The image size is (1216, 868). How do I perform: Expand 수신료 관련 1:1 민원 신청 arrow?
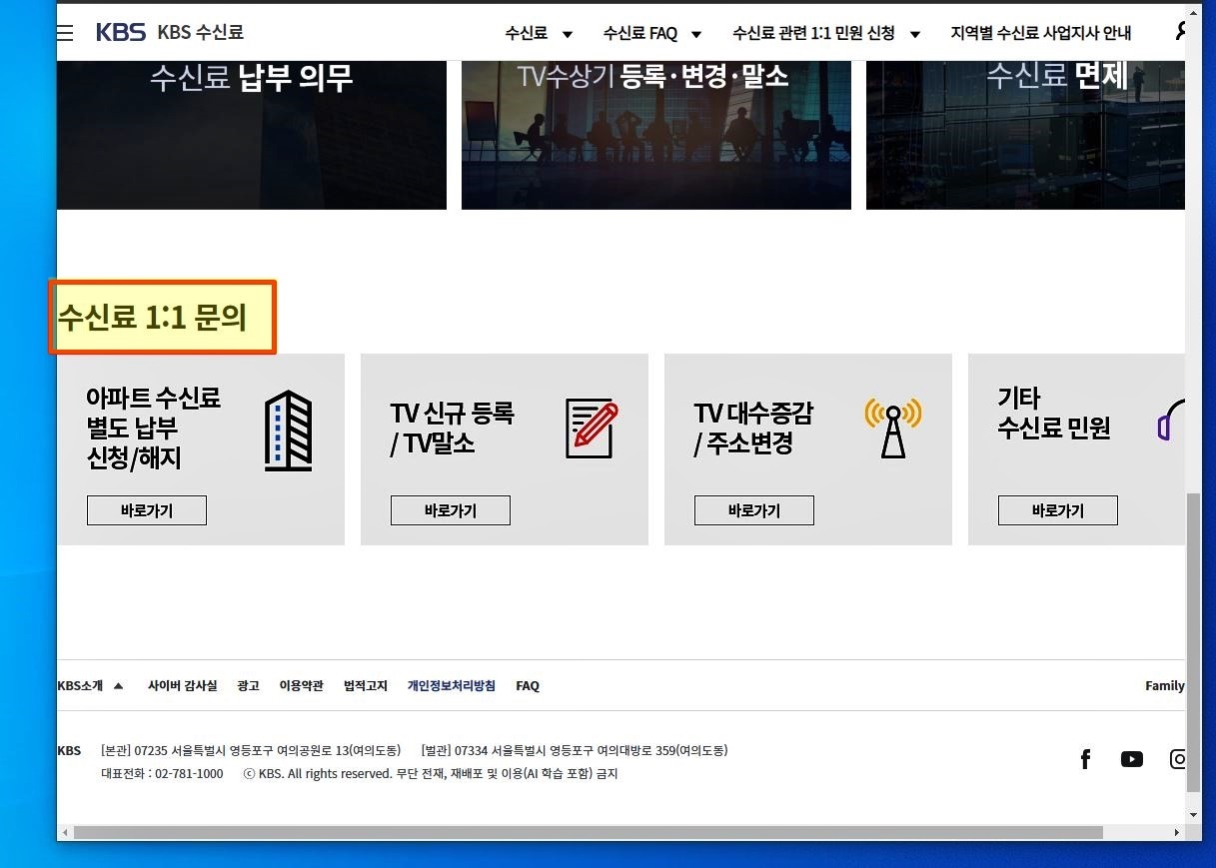pos(914,34)
